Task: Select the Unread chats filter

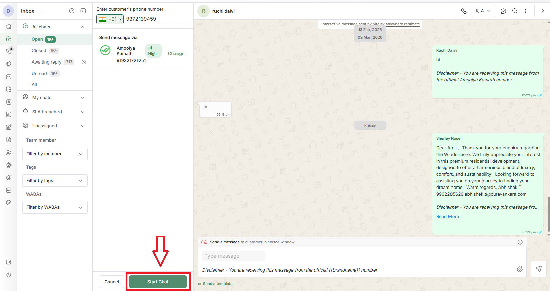Action: click(39, 74)
